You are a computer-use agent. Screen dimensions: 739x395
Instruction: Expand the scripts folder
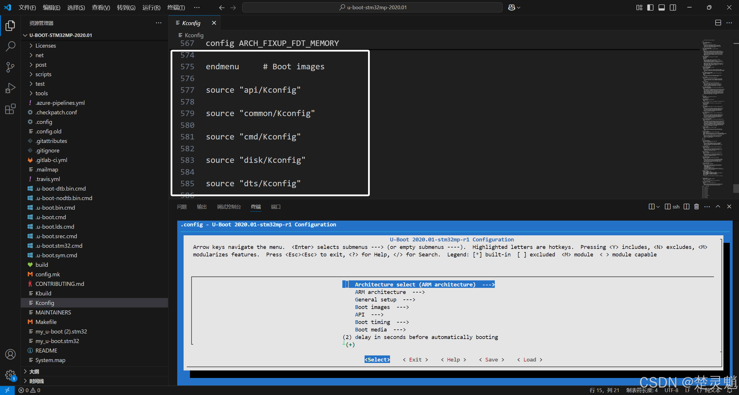tap(43, 74)
